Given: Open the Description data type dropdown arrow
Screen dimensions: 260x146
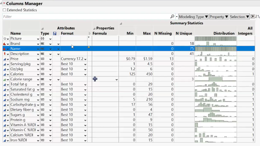Looking at the screenshot, I should point(50,54).
